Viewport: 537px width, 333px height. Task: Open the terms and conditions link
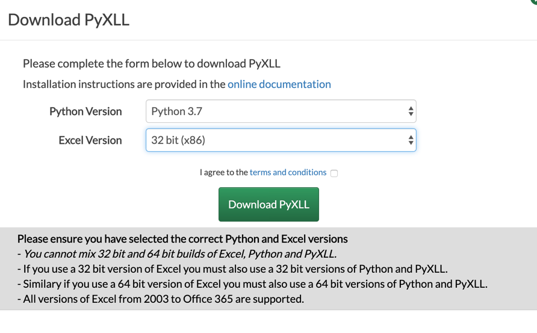point(288,172)
